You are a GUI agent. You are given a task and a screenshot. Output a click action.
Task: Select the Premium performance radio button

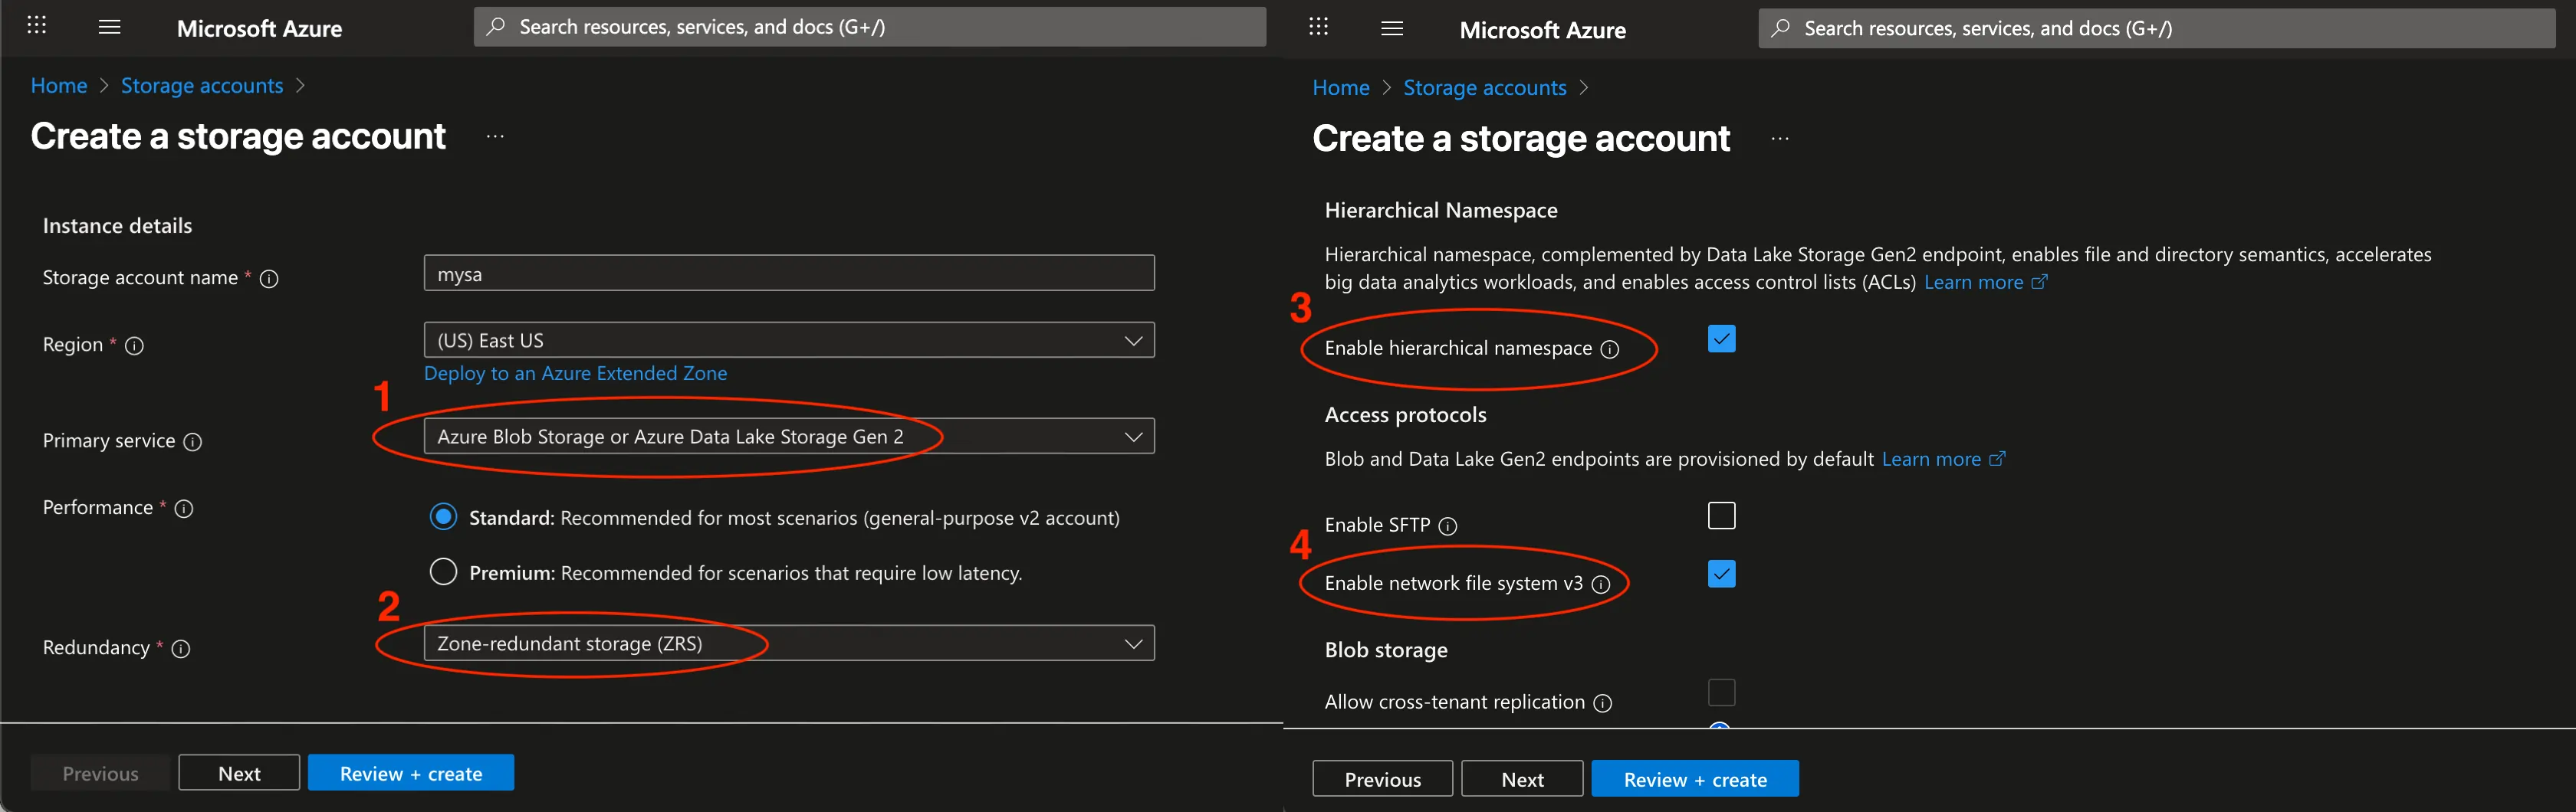[443, 571]
